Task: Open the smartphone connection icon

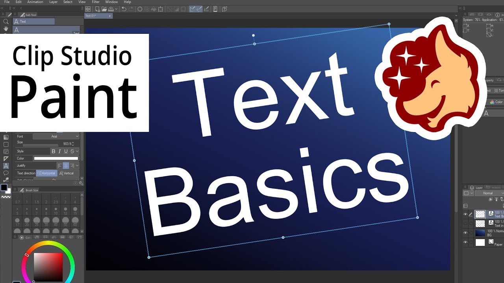Action: [x=216, y=9]
